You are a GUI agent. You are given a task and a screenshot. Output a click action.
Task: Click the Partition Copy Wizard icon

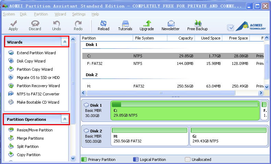pos(11,69)
